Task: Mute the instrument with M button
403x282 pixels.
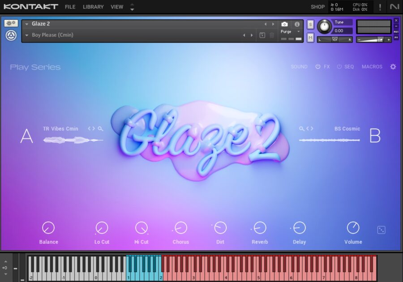Action: coord(310,38)
